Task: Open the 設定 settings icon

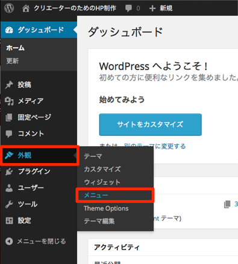Action: (x=9, y=221)
